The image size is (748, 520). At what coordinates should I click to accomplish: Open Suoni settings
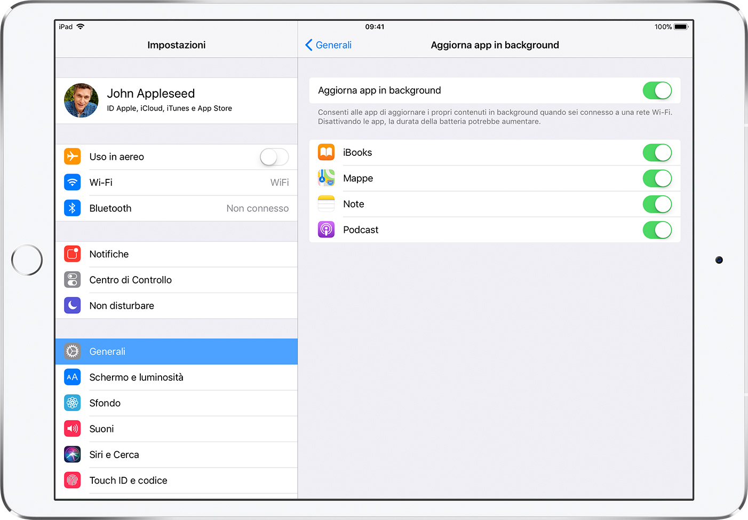[x=177, y=429]
